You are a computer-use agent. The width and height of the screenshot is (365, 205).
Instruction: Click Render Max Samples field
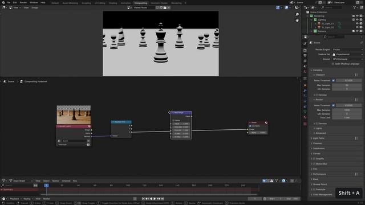point(347,110)
